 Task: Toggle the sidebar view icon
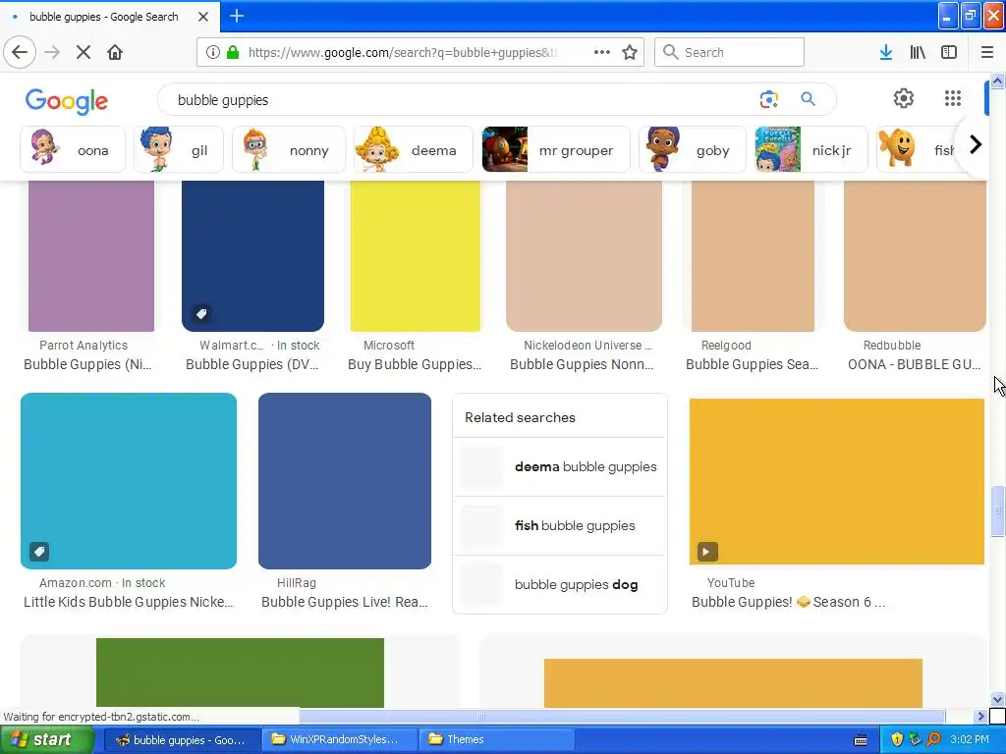point(949,52)
